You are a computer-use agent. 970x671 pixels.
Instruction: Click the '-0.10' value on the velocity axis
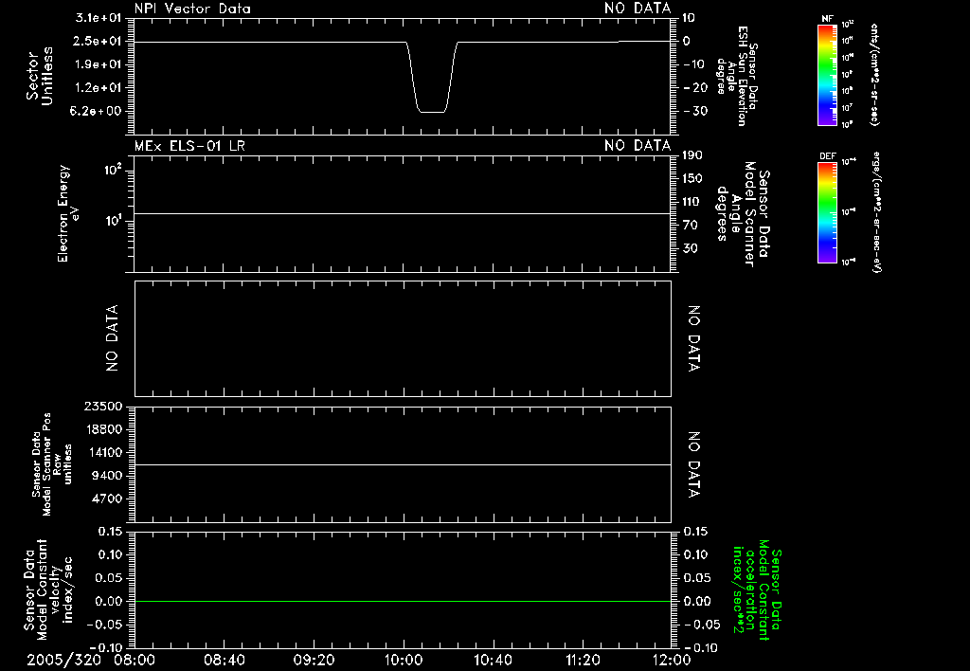tap(106, 647)
